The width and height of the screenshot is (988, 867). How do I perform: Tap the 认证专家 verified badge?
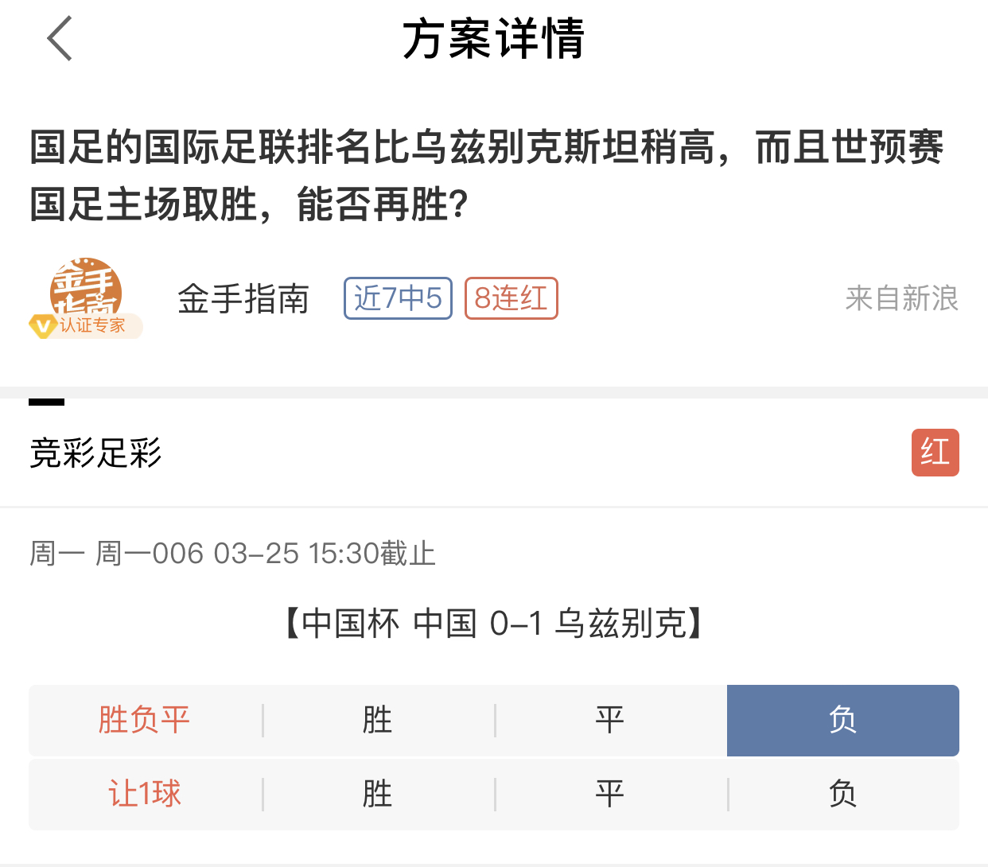[86, 325]
